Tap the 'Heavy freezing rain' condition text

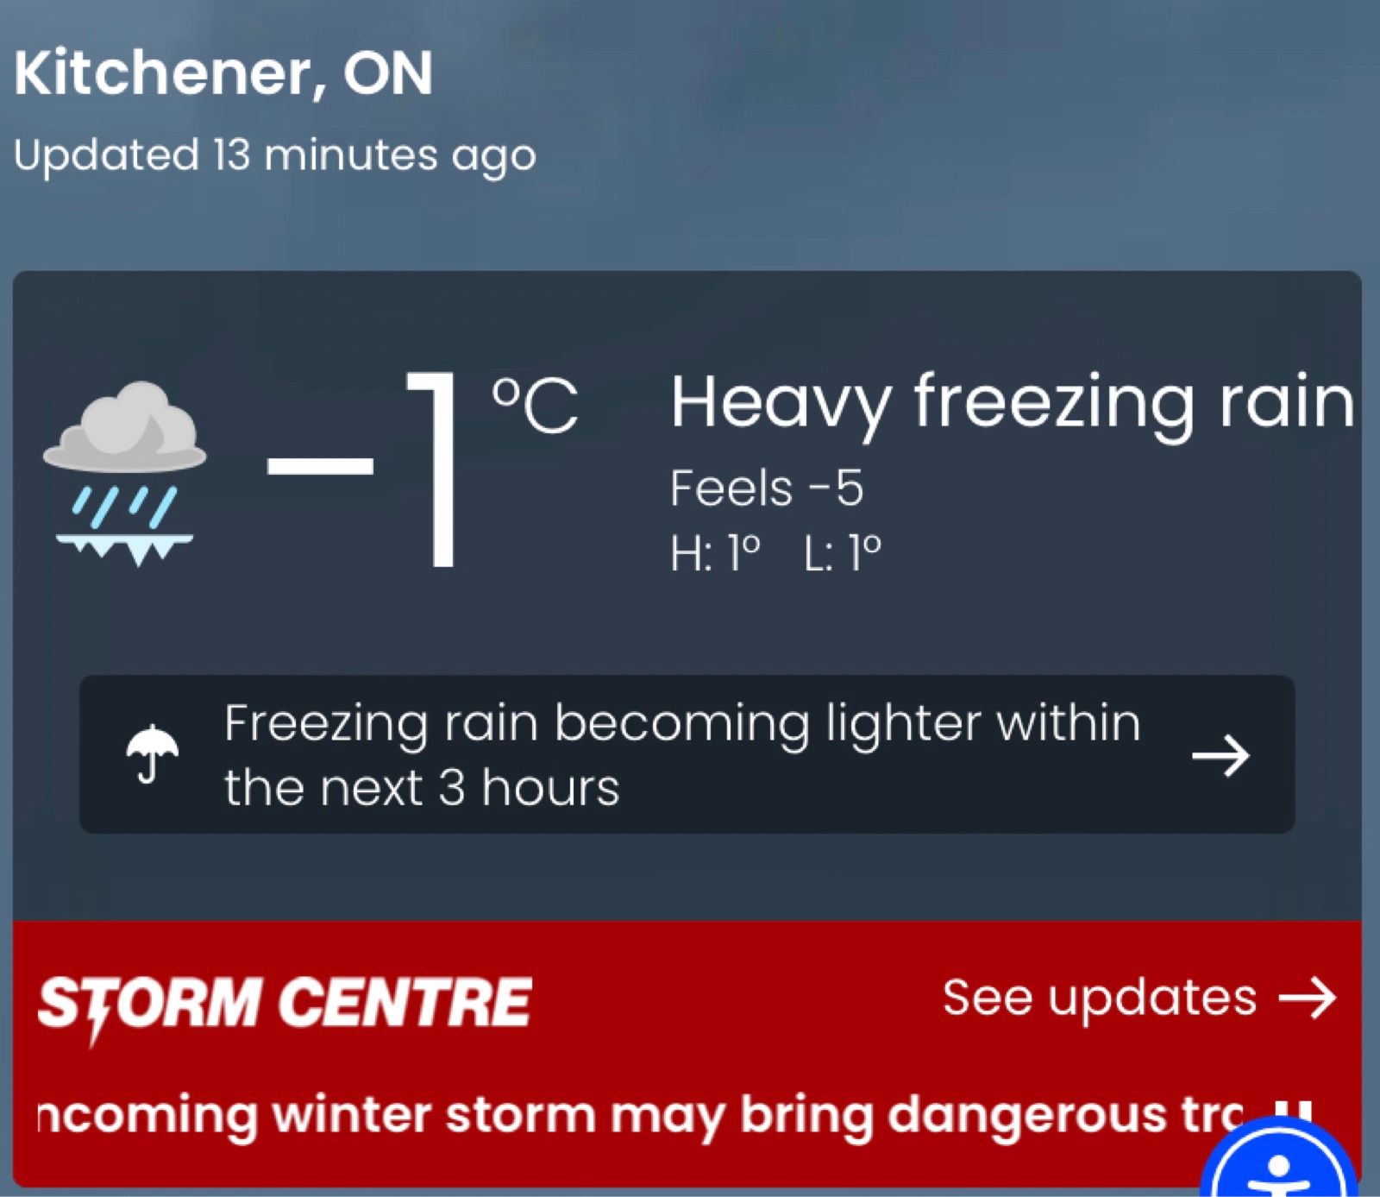coord(1012,401)
